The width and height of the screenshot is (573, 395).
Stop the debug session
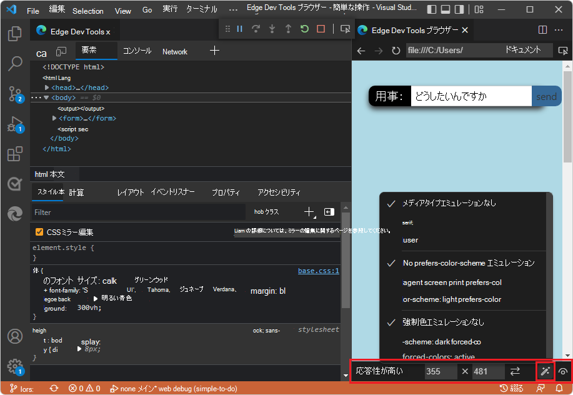(x=321, y=29)
